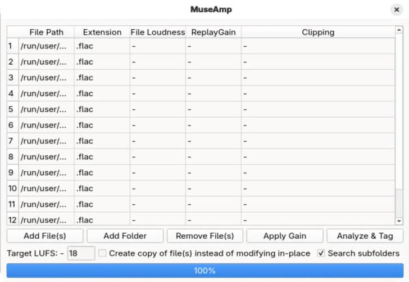The image size is (409, 282).
Task: Click Clipping cell in row 10
Action: 318,188
